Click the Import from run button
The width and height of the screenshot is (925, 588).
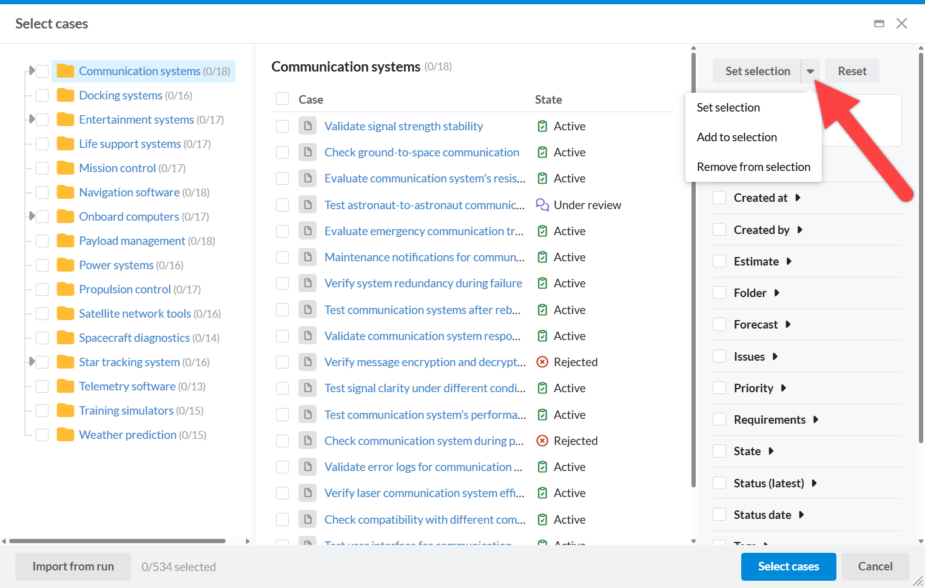pyautogui.click(x=73, y=567)
